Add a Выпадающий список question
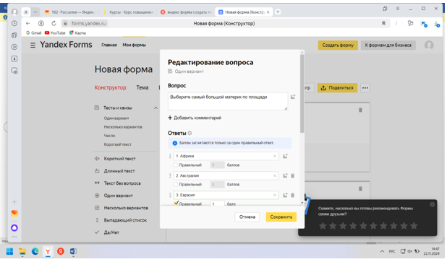 [x=125, y=220]
